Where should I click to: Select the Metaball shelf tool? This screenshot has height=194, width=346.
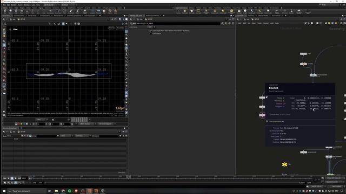pyautogui.click(x=98, y=11)
